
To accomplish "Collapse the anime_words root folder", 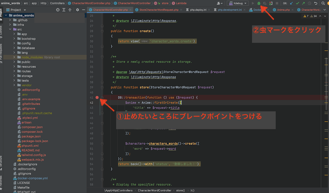I will pyautogui.click(x=6, y=15).
